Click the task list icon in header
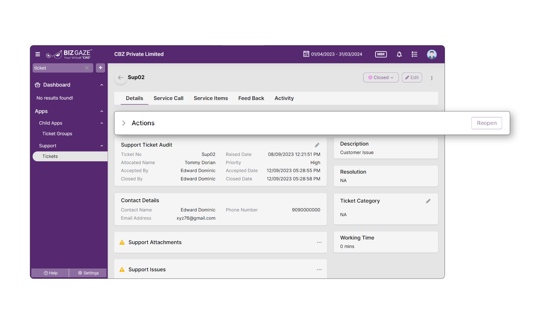 414,54
